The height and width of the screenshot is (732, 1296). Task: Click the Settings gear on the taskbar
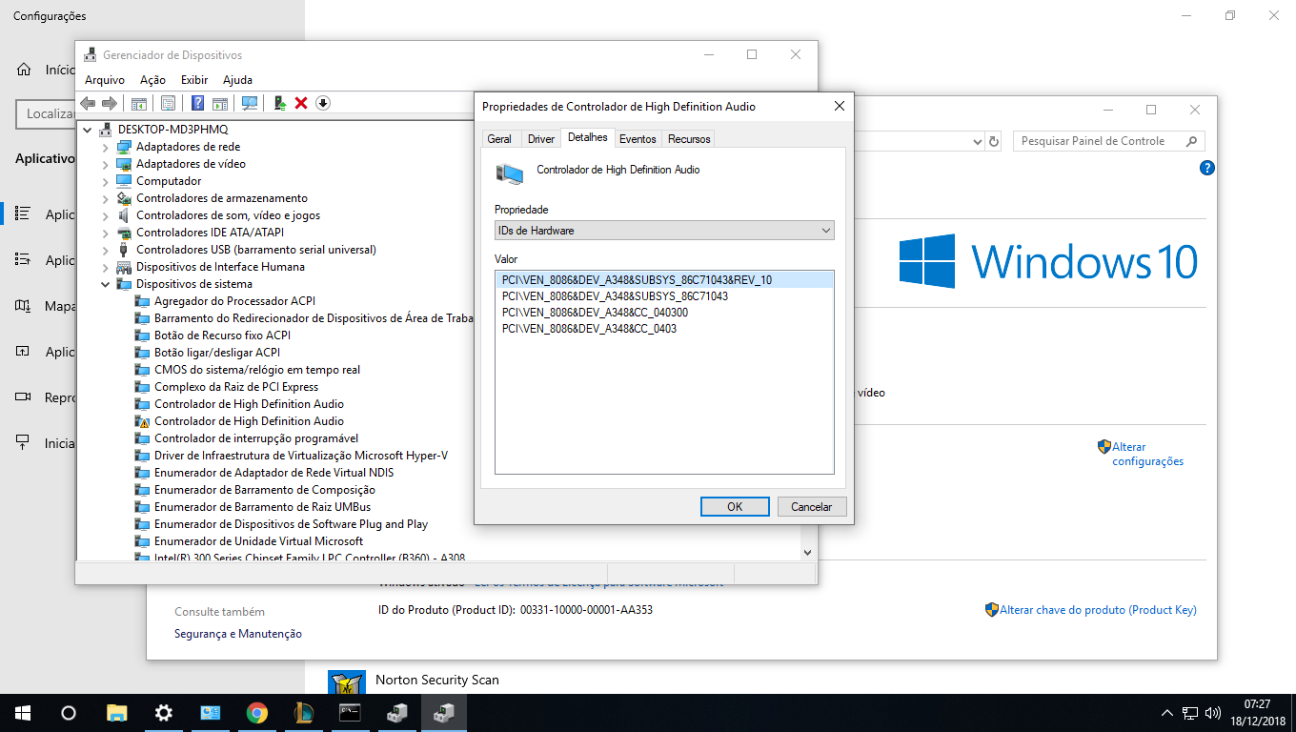164,712
